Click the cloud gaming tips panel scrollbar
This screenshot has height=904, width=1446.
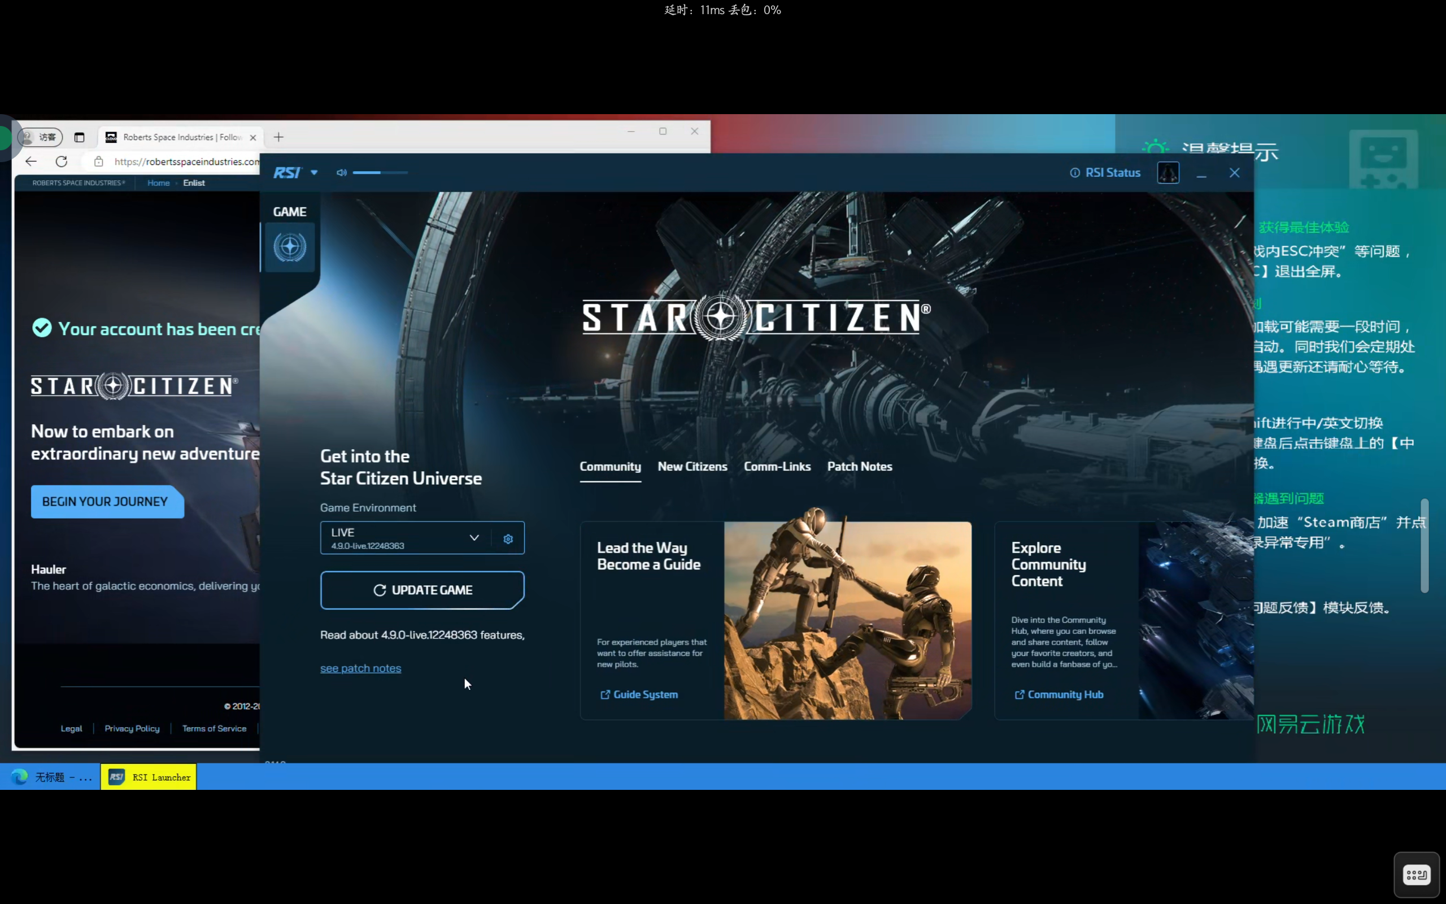(1425, 545)
